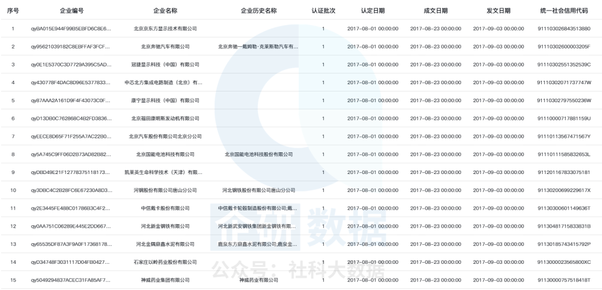Click credit code 911103026843513880

pos(564,29)
